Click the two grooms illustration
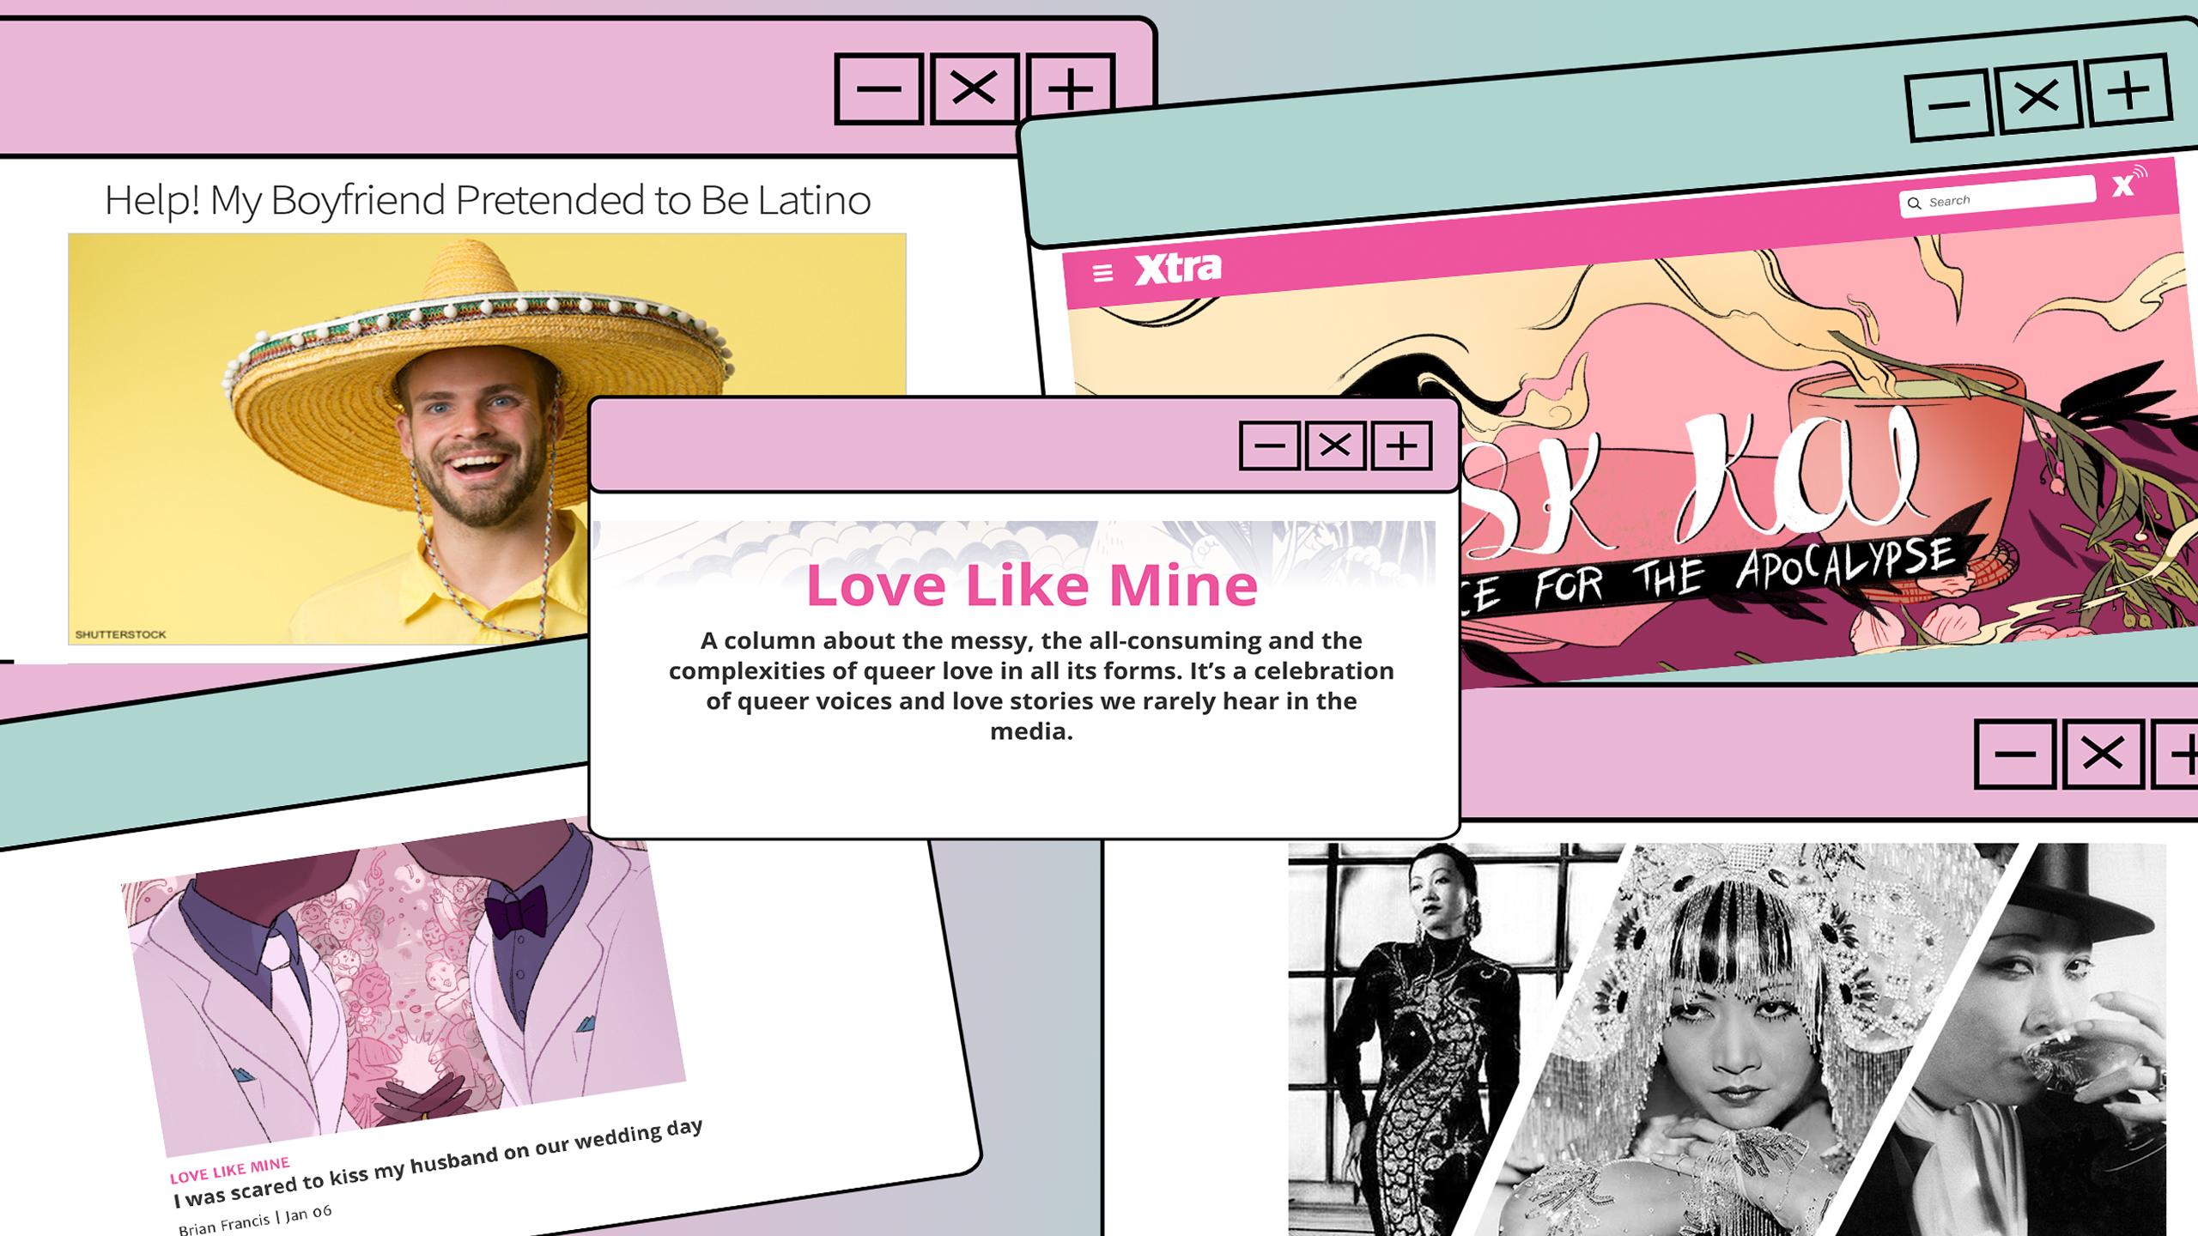The image size is (2198, 1236). 404,987
